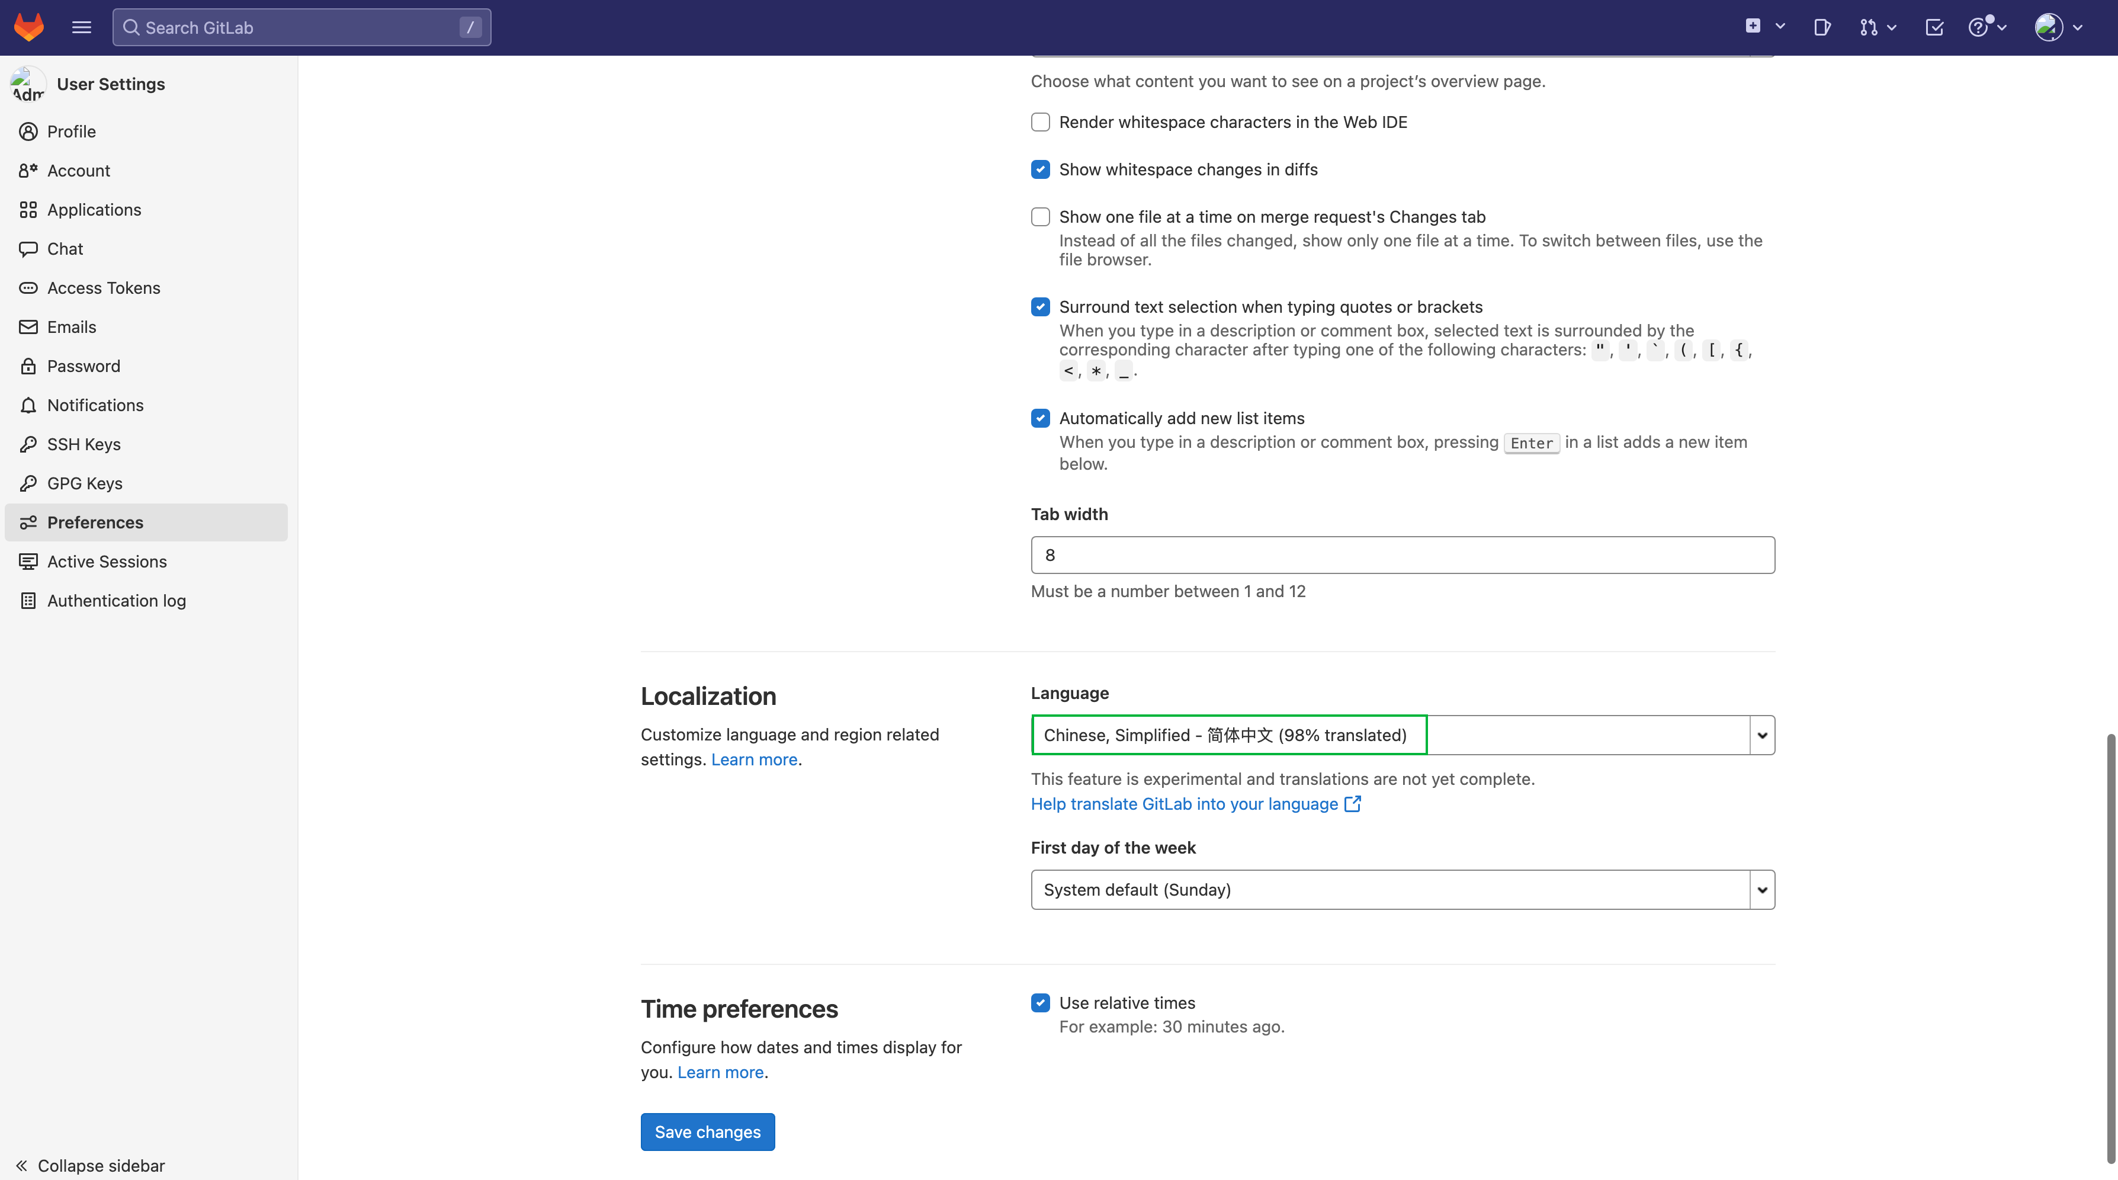Click the Account icon in sidebar
The image size is (2118, 1180).
pos(28,170)
